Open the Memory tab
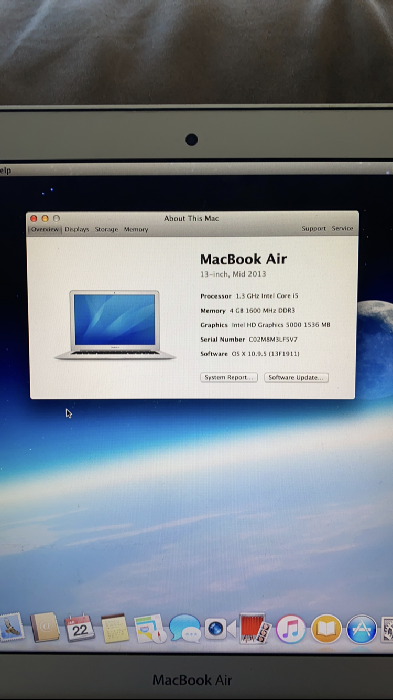393x700 pixels. (x=136, y=229)
